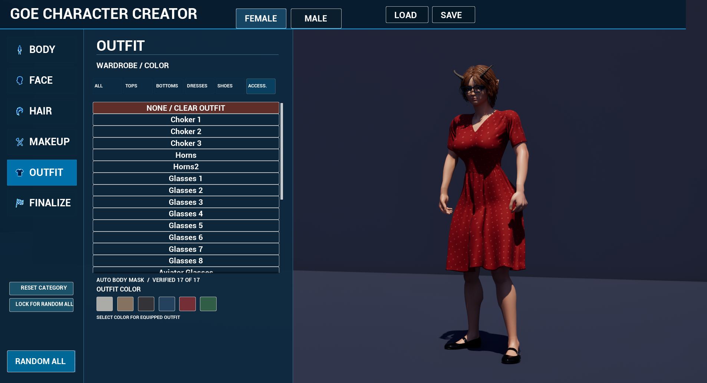Select NONE / CLEAR OUTFIT
707x383 pixels.
tap(186, 108)
